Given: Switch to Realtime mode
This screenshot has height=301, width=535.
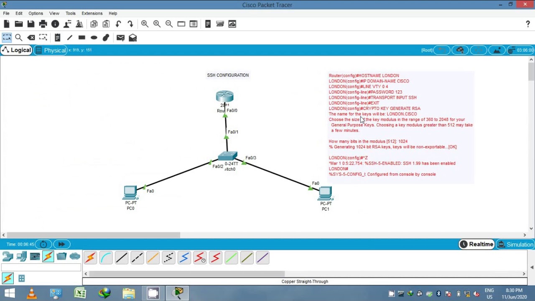Looking at the screenshot, I should pyautogui.click(x=476, y=244).
